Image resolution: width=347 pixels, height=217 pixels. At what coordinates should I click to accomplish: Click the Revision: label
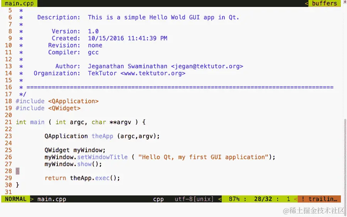[64, 45]
